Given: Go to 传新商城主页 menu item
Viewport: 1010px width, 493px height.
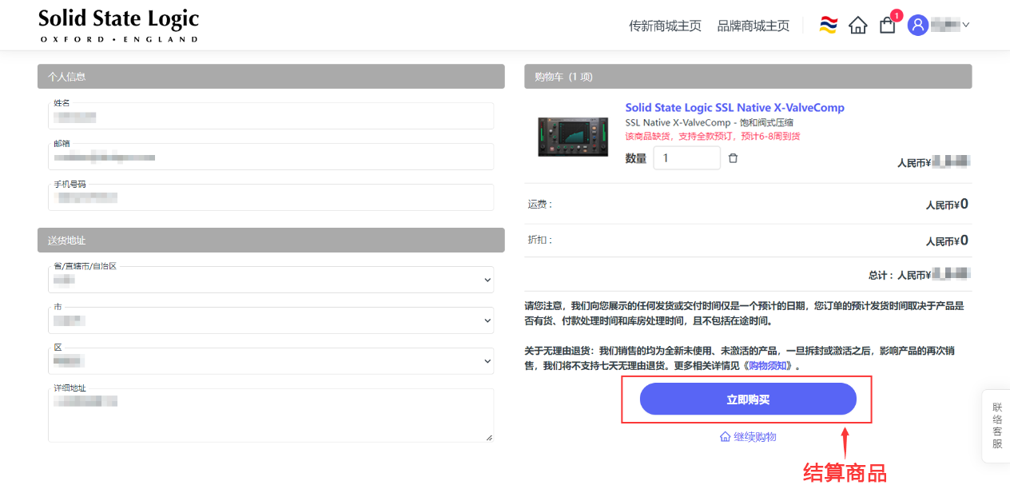Looking at the screenshot, I should 665,26.
